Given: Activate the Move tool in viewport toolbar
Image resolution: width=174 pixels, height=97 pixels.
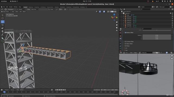Looking at the screenshot, I should [x=2, y=22].
